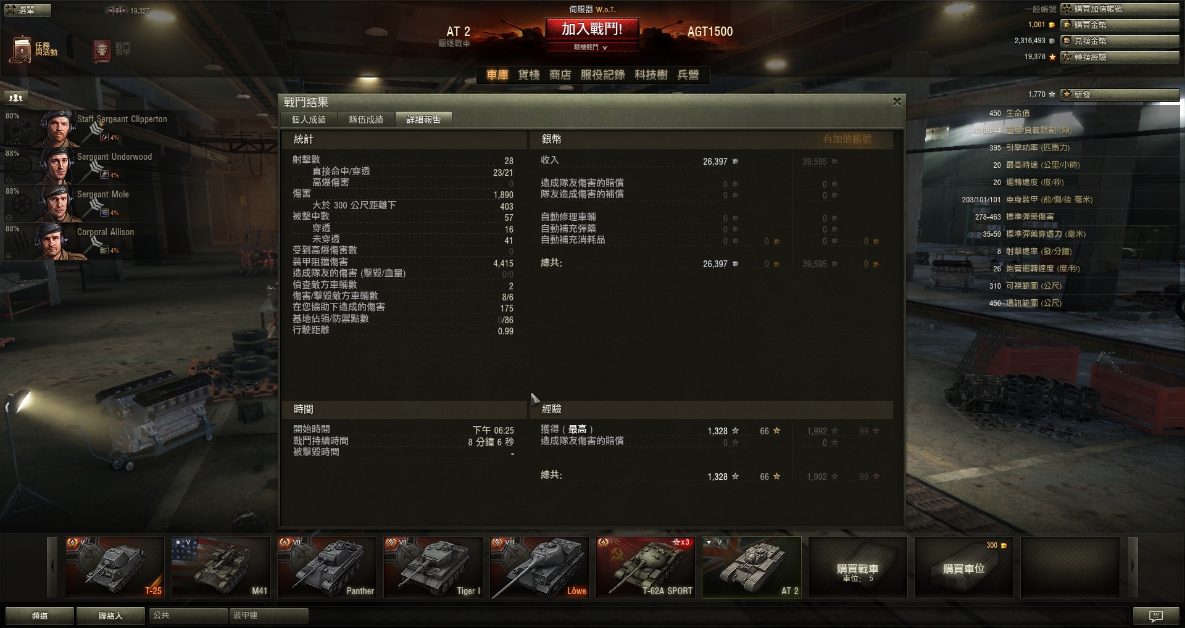
Task: Click the 購買加值帳號 button
Action: click(1120, 9)
